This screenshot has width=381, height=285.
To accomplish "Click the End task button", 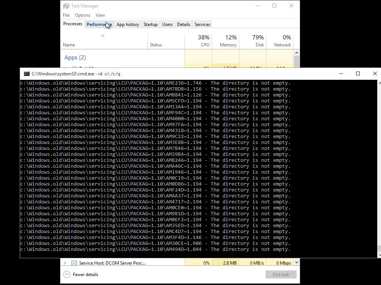I will pos(281,274).
